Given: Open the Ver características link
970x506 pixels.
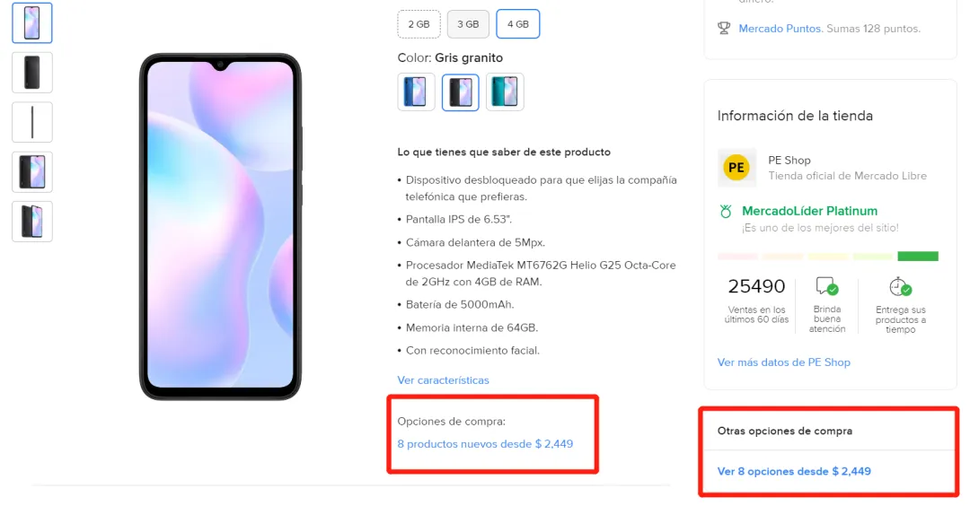Looking at the screenshot, I should point(443,380).
